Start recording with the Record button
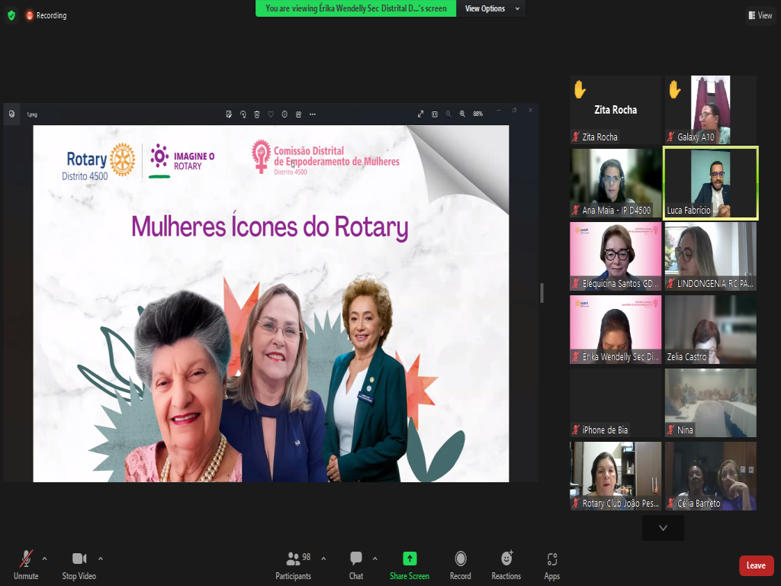This screenshot has height=586, width=781. point(460,563)
